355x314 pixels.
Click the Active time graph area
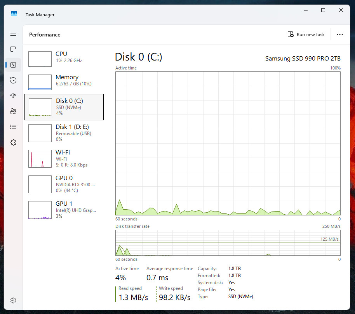tap(228, 144)
